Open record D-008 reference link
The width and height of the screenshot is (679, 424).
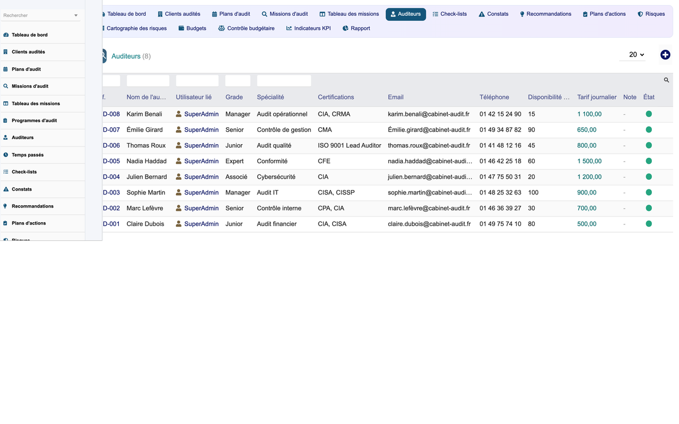111,114
